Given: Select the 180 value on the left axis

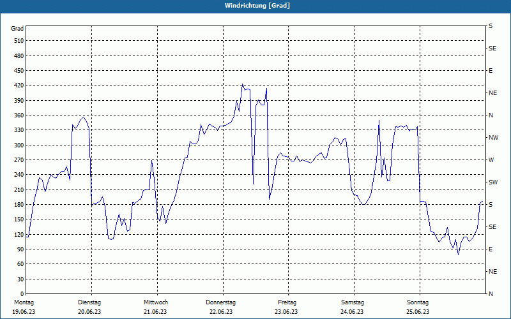Looking at the screenshot, I should tap(19, 204).
